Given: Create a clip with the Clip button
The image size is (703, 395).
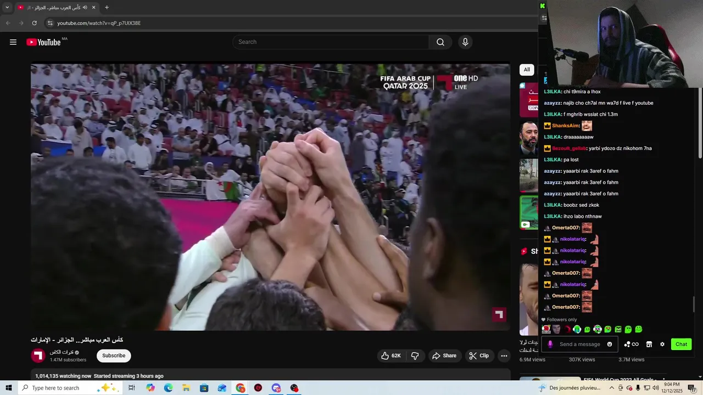Looking at the screenshot, I should [479, 356].
